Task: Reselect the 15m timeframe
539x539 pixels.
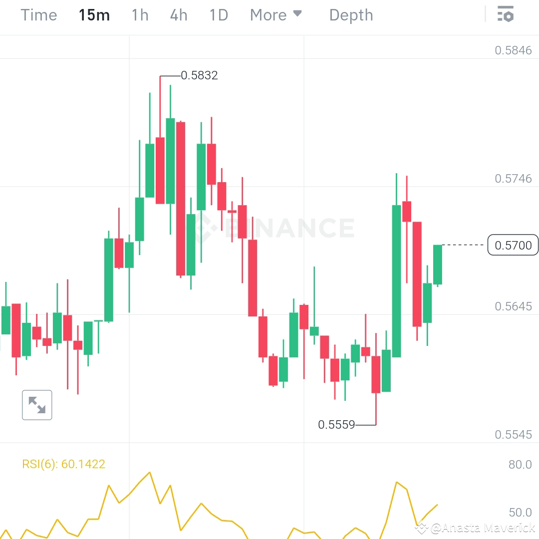Action: click(x=94, y=15)
